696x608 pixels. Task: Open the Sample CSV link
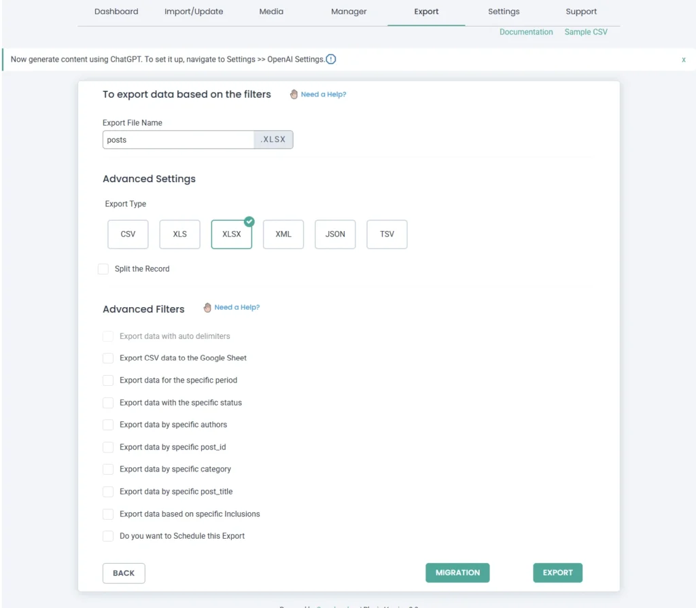coord(586,32)
